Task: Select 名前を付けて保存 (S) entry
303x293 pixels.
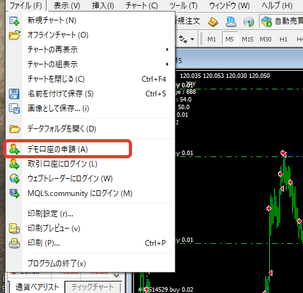Action: 90,94
